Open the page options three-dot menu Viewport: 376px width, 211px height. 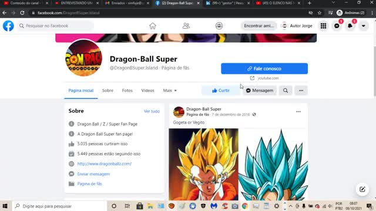click(x=301, y=90)
